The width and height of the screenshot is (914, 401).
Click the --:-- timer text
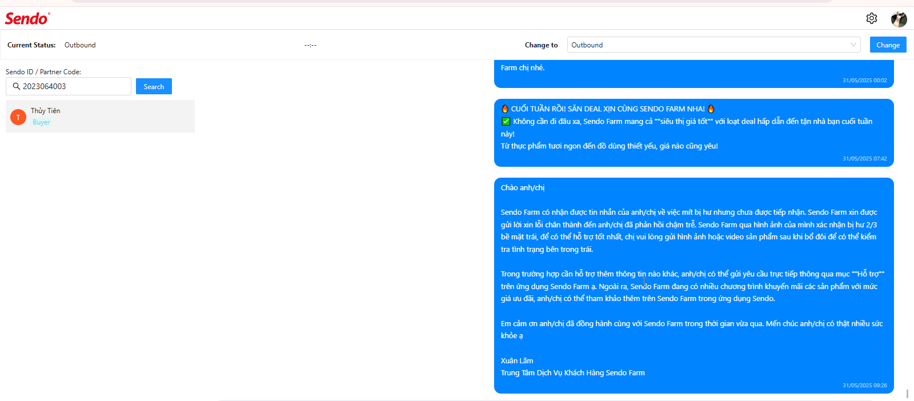click(310, 45)
